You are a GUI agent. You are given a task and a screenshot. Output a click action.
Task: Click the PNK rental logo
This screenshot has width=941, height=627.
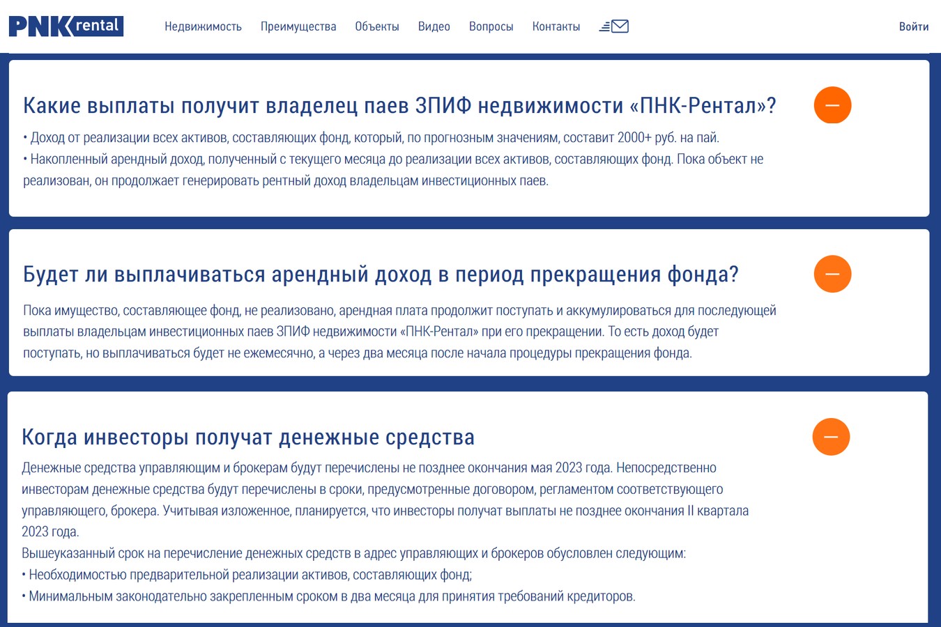point(66,26)
